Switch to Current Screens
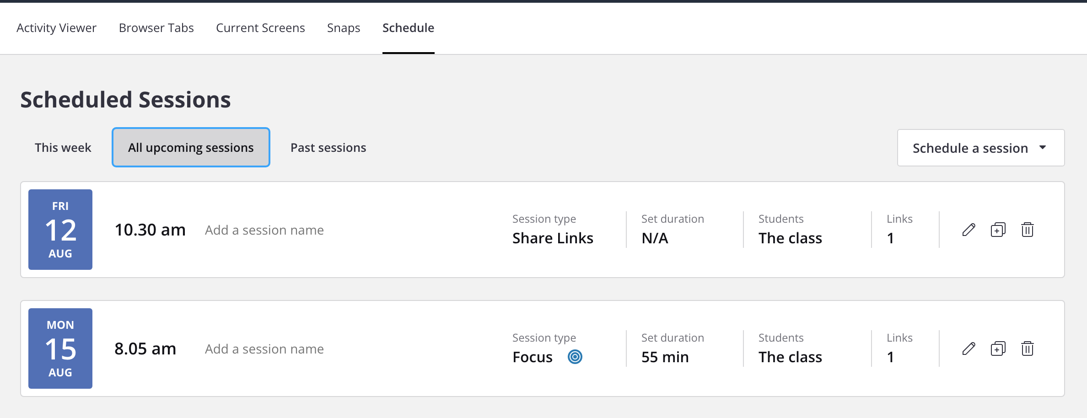The image size is (1087, 418). point(260,28)
